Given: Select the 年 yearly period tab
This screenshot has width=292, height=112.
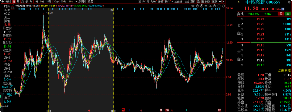Looking at the screenshot, I should [x=31, y=2].
